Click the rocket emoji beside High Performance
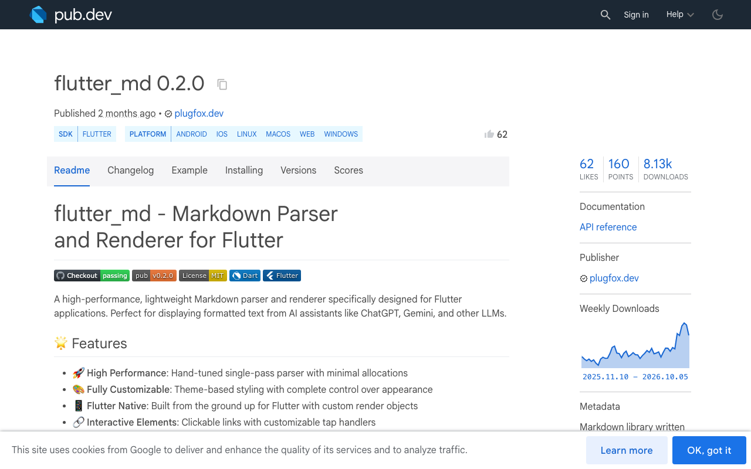Image resolution: width=751 pixels, height=469 pixels. (x=79, y=373)
